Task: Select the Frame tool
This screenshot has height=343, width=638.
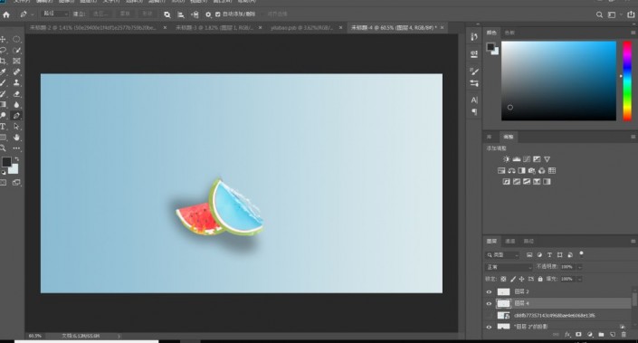Action: (x=16, y=61)
